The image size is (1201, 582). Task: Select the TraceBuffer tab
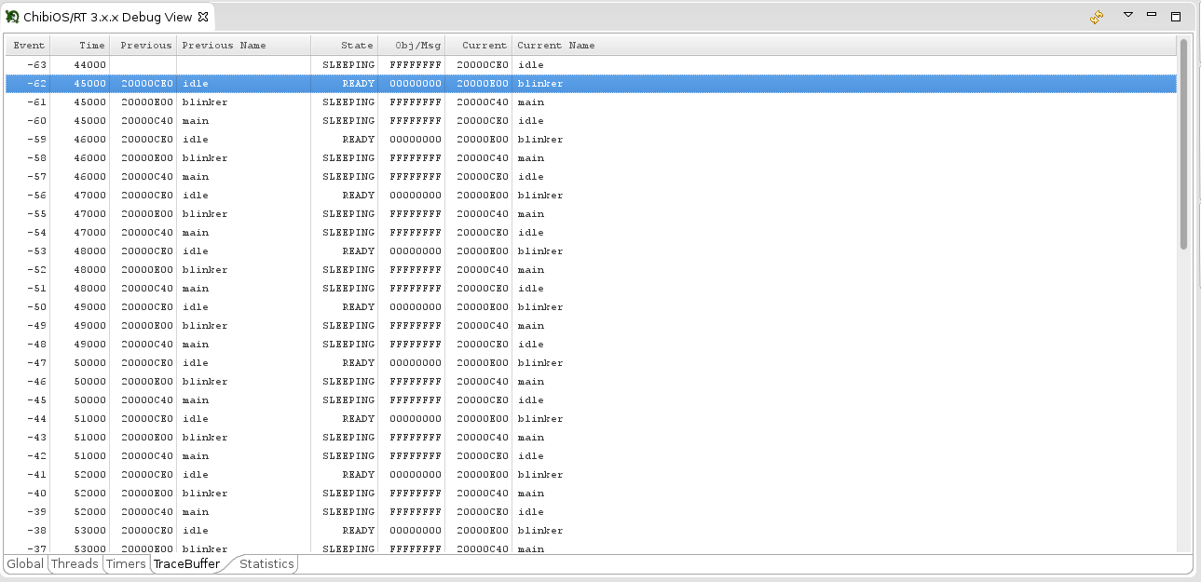pos(186,563)
